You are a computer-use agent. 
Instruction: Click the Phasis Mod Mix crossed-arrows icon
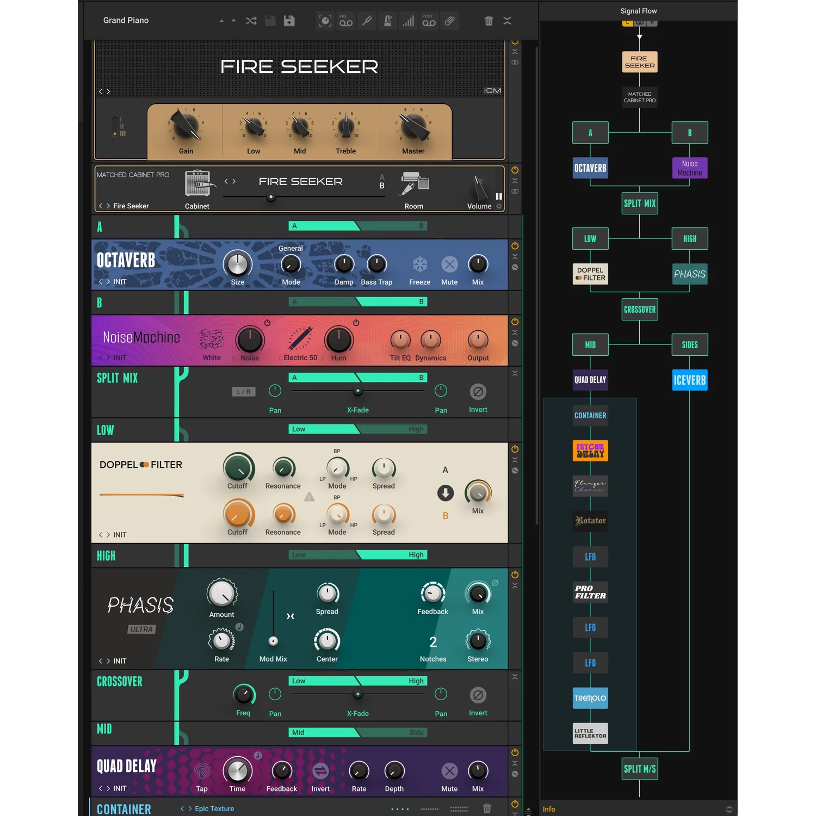click(x=290, y=616)
